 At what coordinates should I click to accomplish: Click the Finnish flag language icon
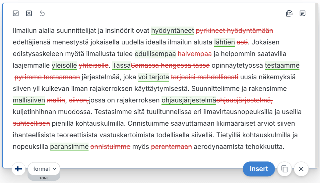click(19, 169)
